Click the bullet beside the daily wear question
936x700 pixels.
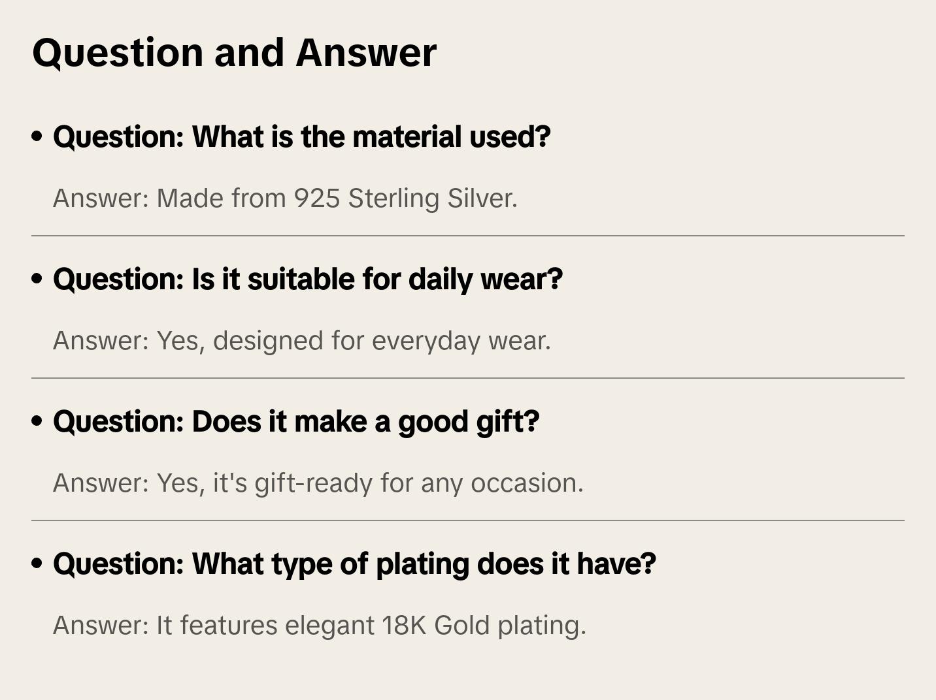coord(37,279)
